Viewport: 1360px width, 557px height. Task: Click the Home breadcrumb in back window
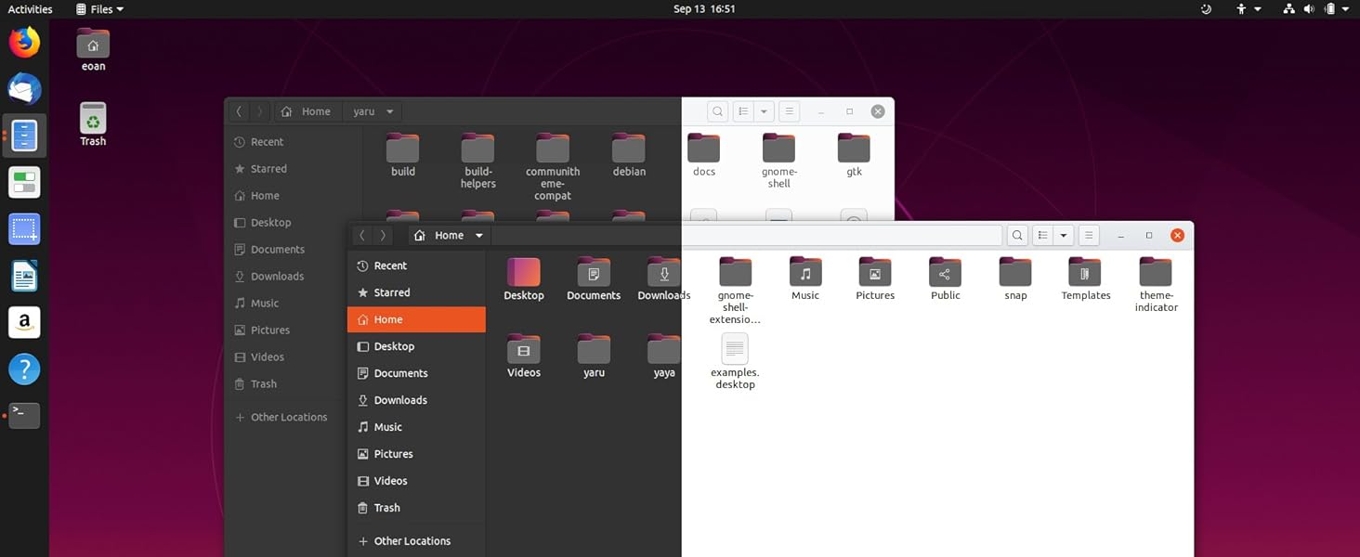tap(307, 111)
